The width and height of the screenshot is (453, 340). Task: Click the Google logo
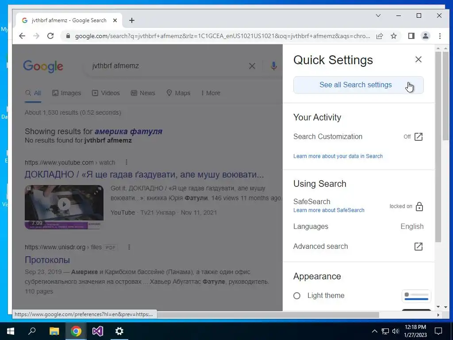43,66
